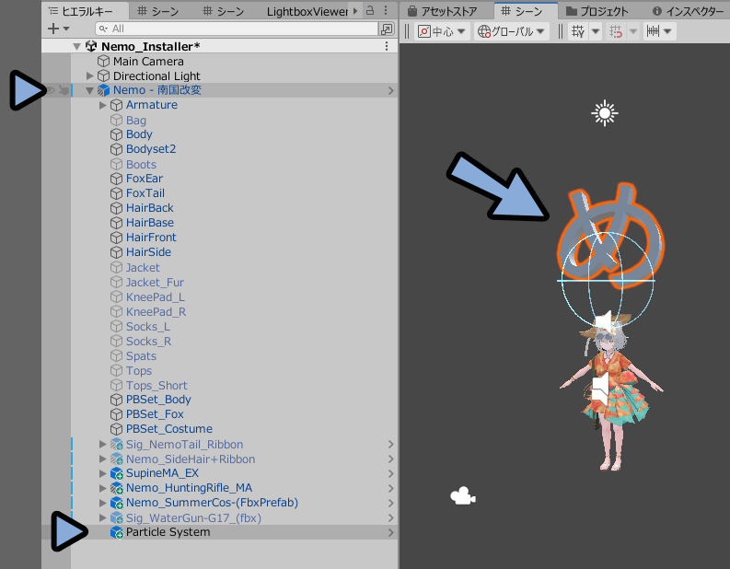Select the sun light gizmo in scene
Viewport: 730px width, 569px height.
pyautogui.click(x=604, y=113)
